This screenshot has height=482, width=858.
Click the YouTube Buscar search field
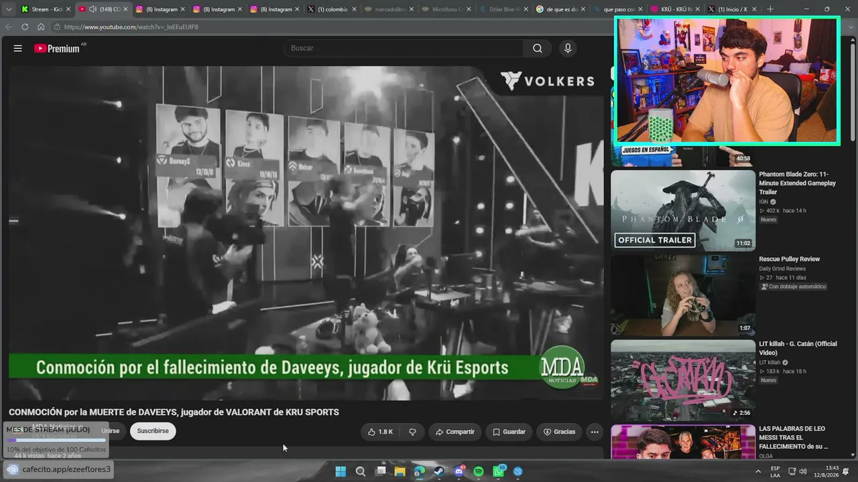pos(404,48)
